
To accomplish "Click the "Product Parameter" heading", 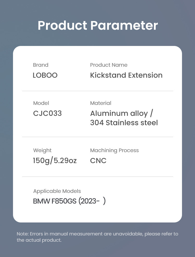I will [97, 25].
